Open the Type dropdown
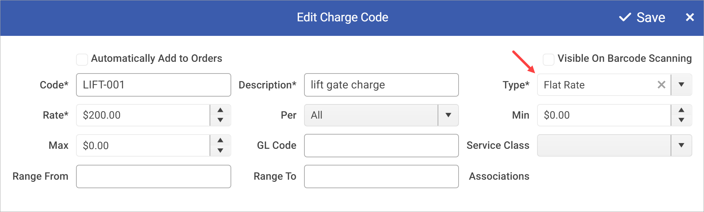Image resolution: width=704 pixels, height=212 pixels. pos(682,85)
